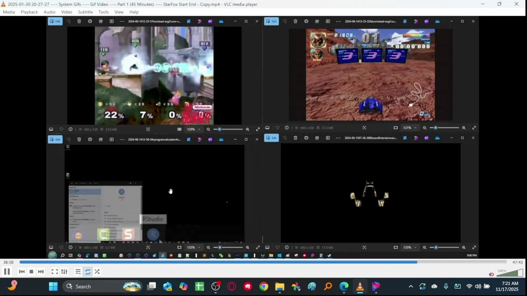
Task: Open the Media menu
Action: 9,12
